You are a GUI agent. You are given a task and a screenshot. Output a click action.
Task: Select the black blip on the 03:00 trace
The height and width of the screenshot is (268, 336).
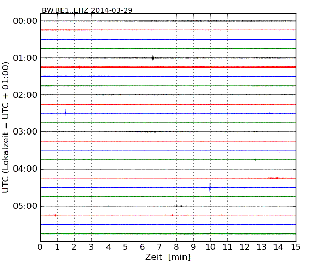pos(155,132)
